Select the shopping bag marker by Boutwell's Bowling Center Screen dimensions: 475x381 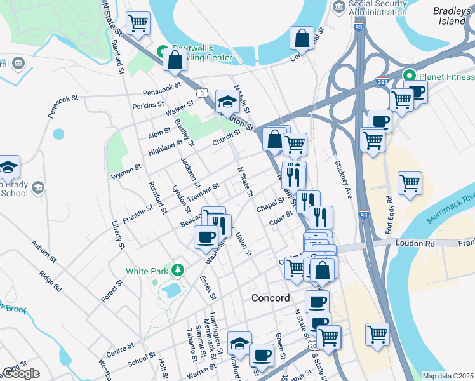click(x=175, y=60)
